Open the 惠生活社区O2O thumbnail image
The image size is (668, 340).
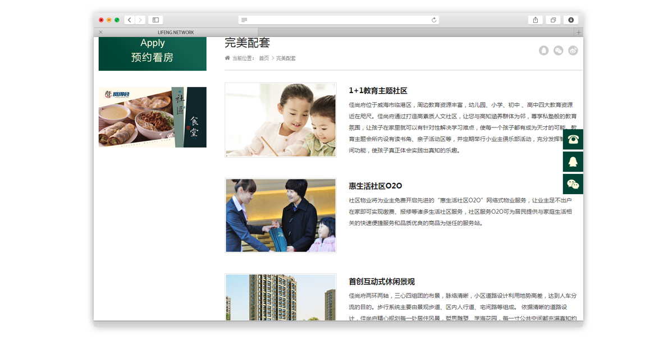click(x=281, y=215)
